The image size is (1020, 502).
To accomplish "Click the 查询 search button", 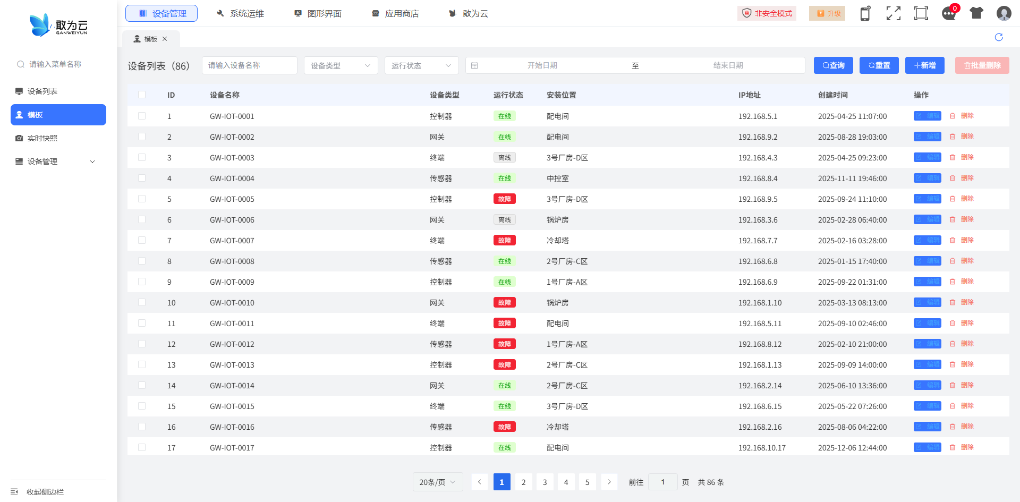I will tap(834, 65).
